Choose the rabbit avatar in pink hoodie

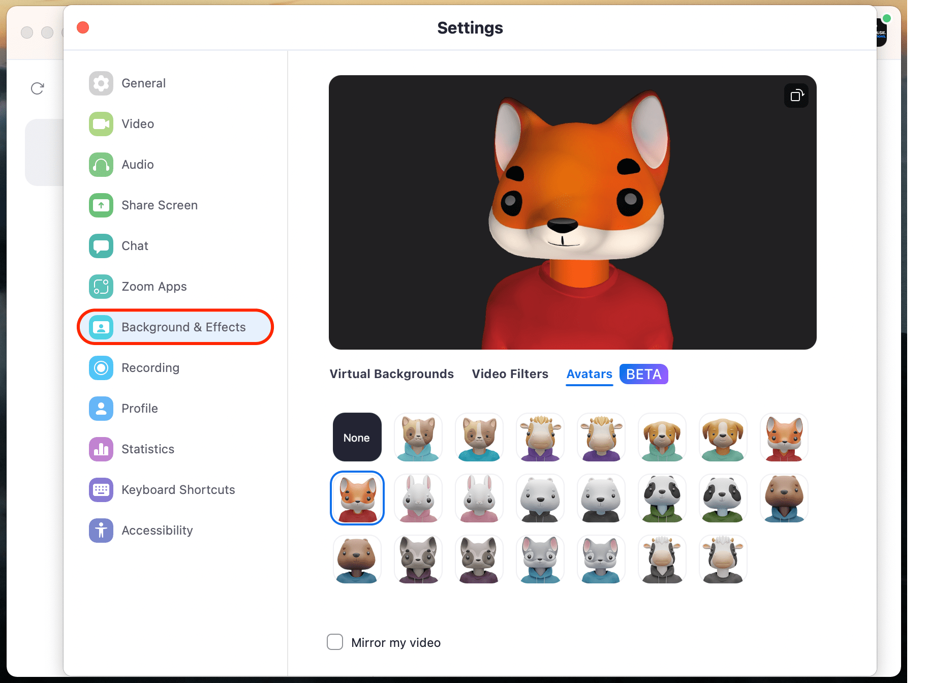click(x=418, y=498)
